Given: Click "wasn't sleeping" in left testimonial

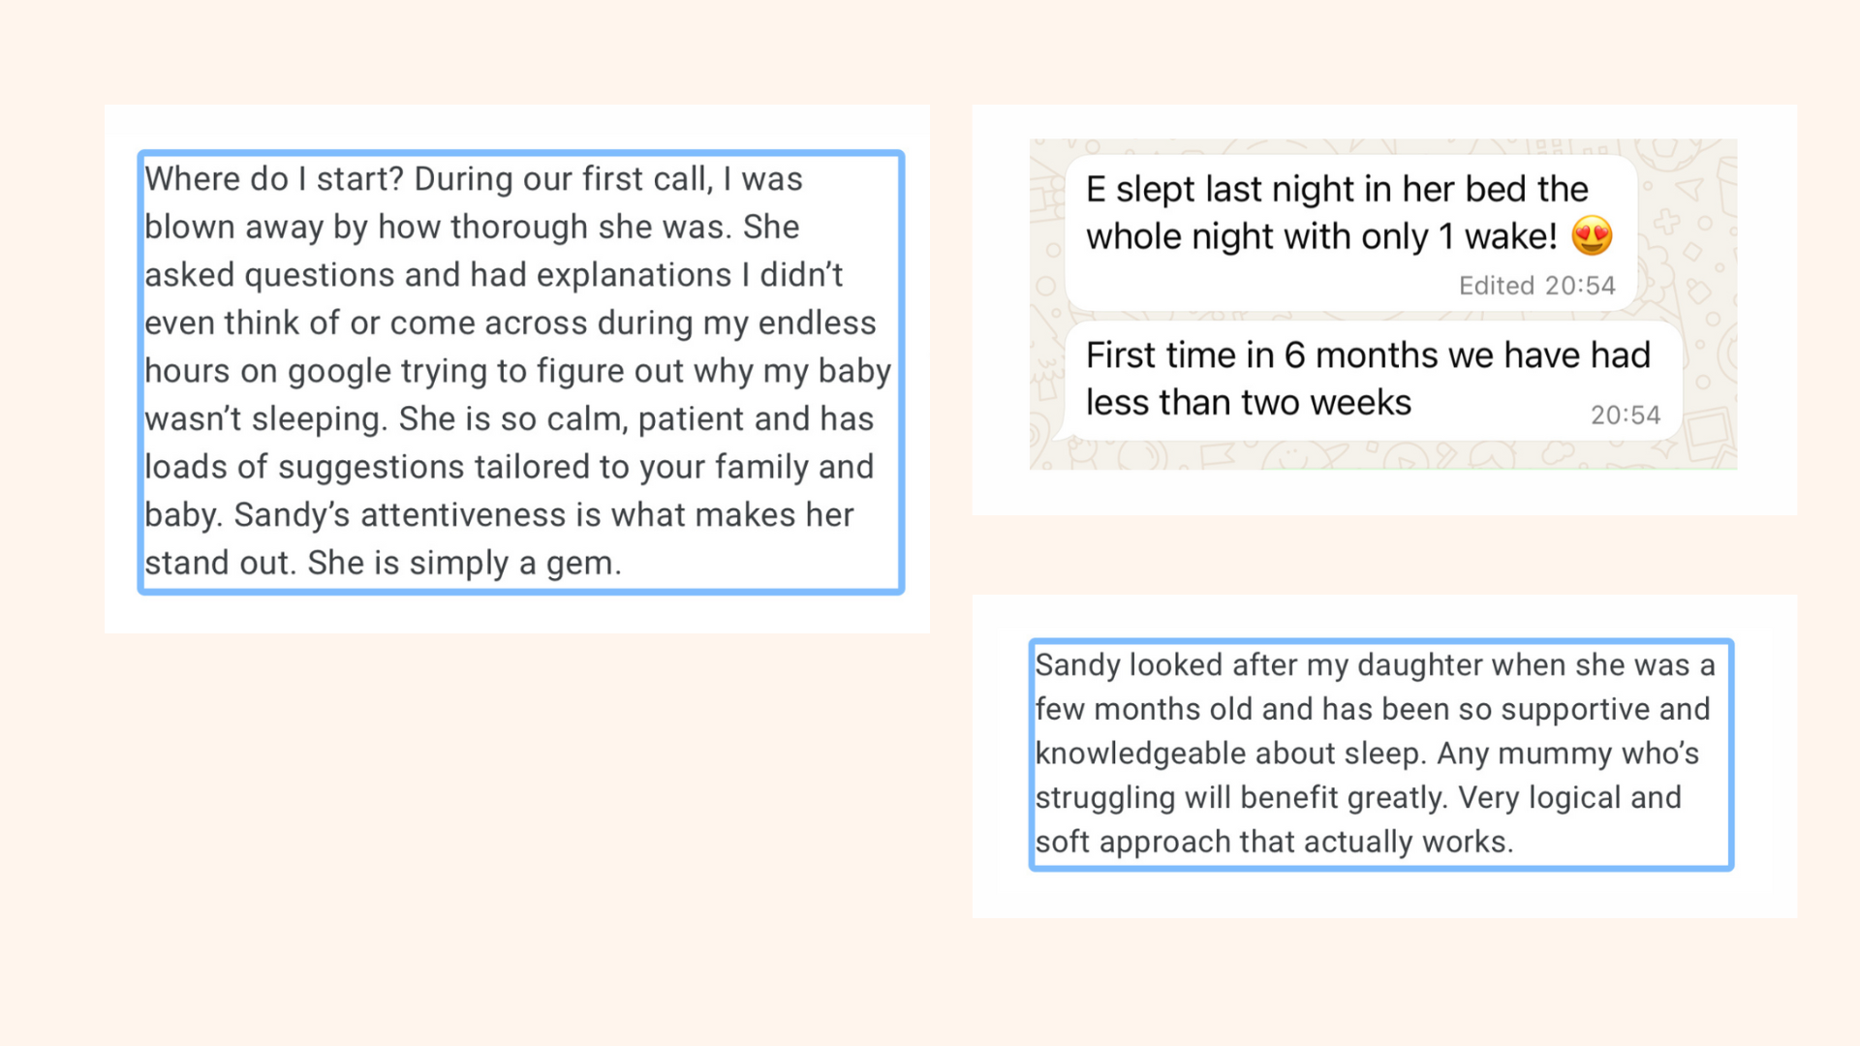Looking at the screenshot, I should [x=265, y=419].
